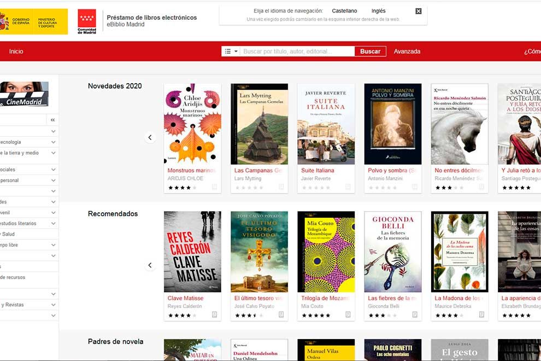This screenshot has height=361, width=541.
Task: Click the ebook format icon on El último tesoro card
Action: pos(281,315)
